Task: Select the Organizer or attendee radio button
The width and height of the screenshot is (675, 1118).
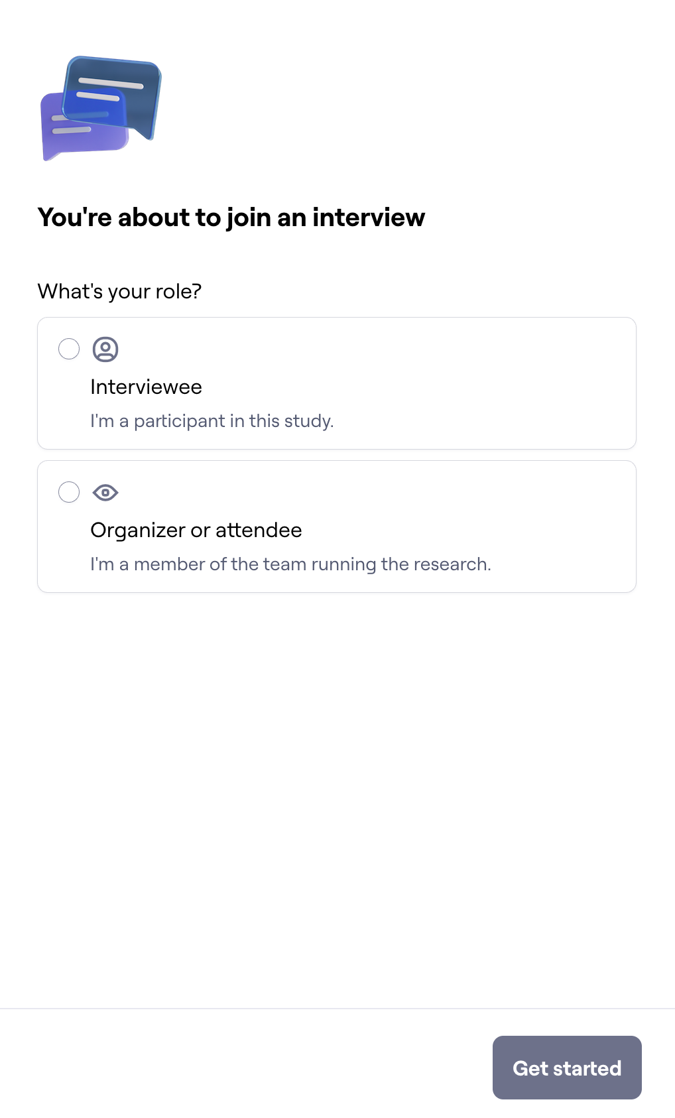Action: coord(69,492)
